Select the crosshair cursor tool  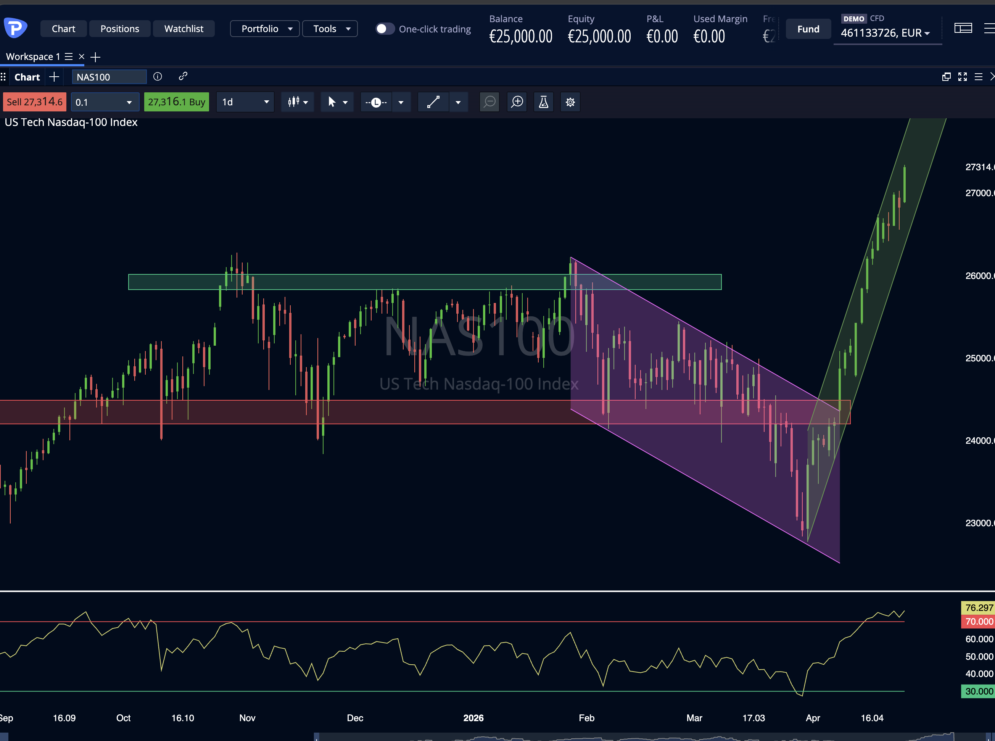[x=332, y=102]
